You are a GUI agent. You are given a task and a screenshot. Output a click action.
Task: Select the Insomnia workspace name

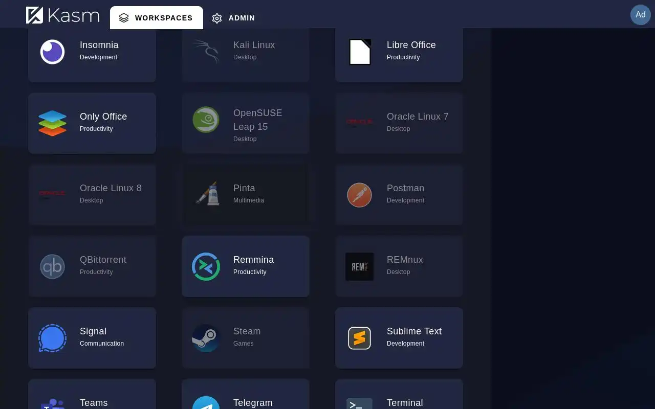point(99,45)
